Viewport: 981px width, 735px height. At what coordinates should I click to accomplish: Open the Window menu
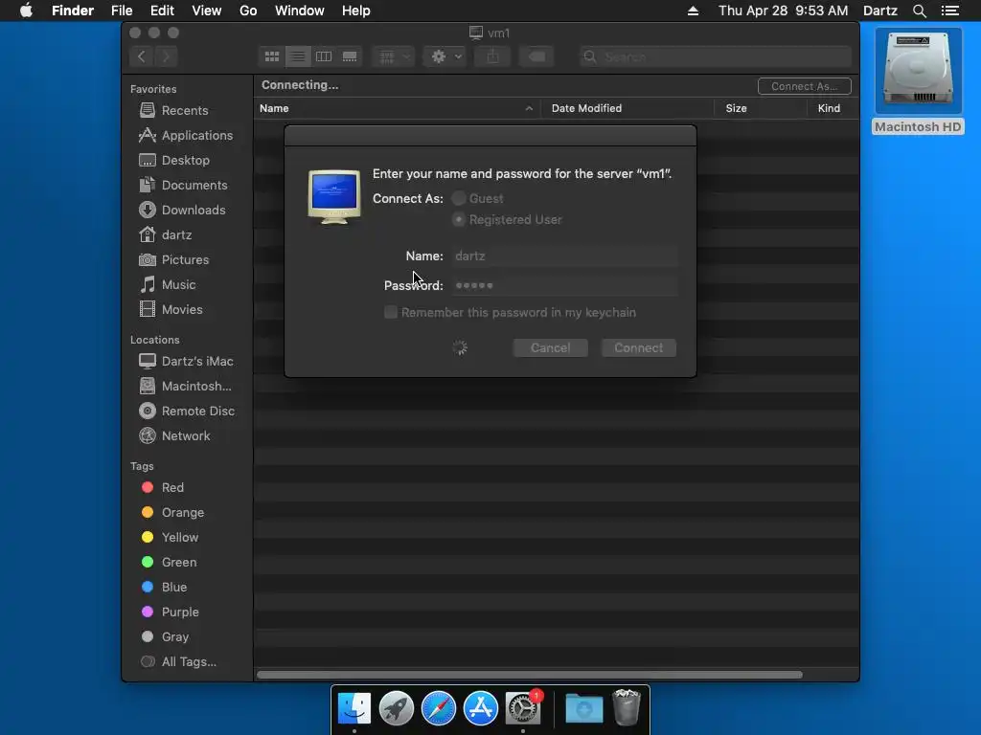tap(300, 11)
